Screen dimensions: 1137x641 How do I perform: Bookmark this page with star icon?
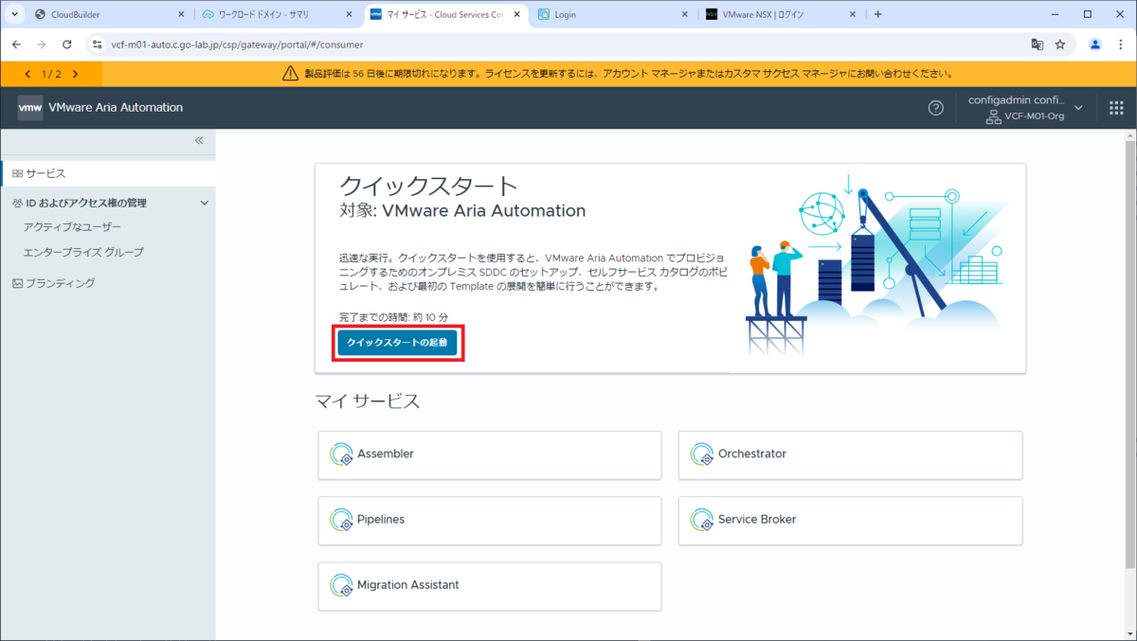pyautogui.click(x=1060, y=45)
